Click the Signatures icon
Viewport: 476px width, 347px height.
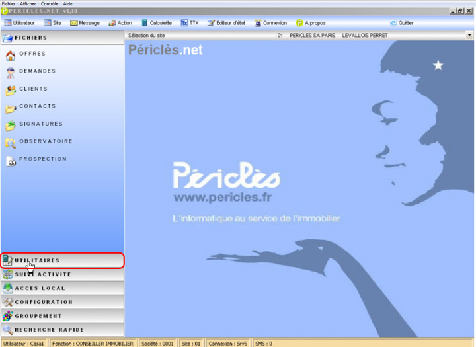pos(11,125)
